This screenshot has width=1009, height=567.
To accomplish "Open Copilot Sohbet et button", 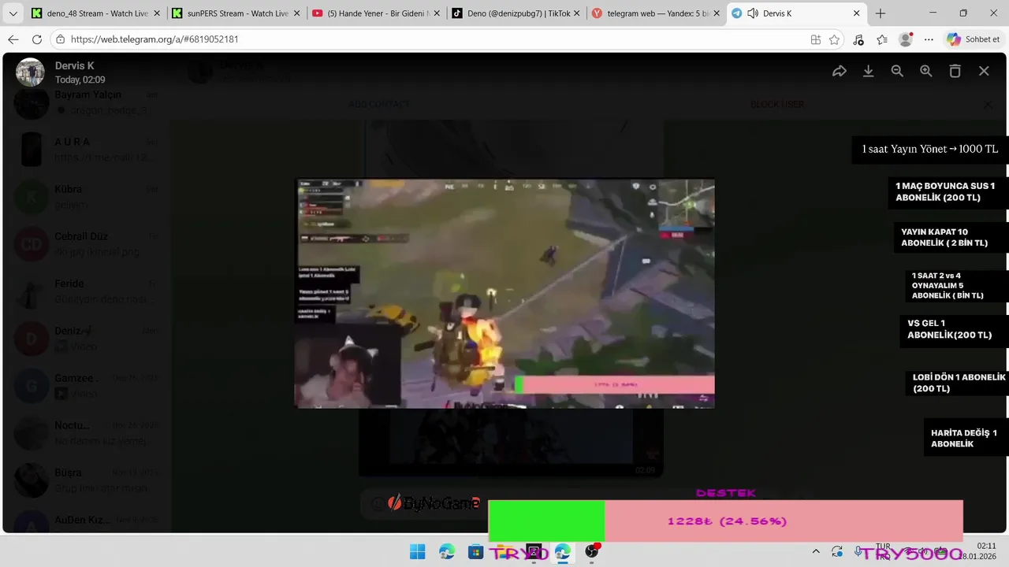I will pyautogui.click(x=974, y=39).
